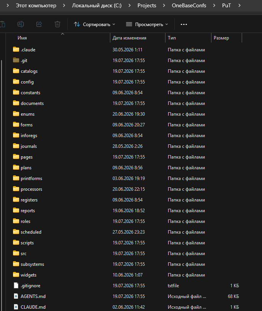Select the constants folder icon
The width and height of the screenshot is (262, 311).
click(x=16, y=92)
